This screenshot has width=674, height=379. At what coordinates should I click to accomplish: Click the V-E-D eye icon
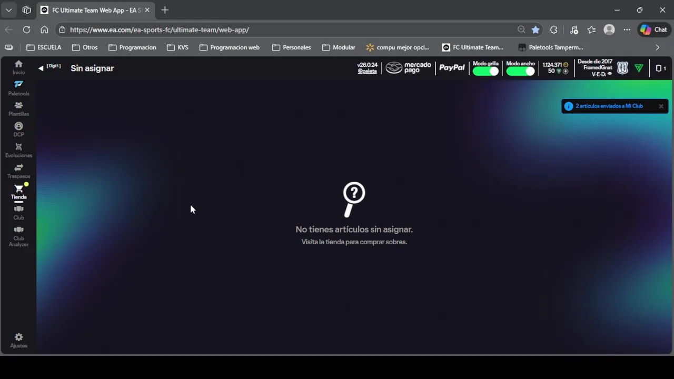(x=610, y=74)
